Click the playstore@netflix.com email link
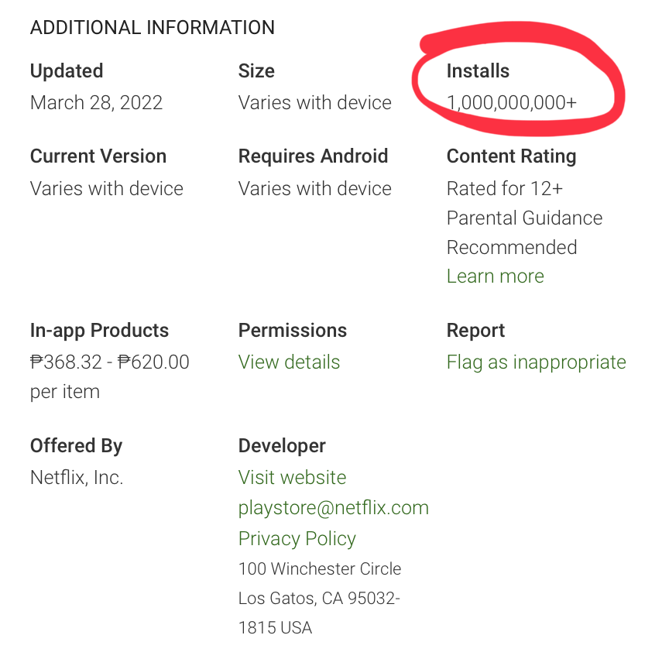This screenshot has height=666, width=662. click(x=333, y=508)
